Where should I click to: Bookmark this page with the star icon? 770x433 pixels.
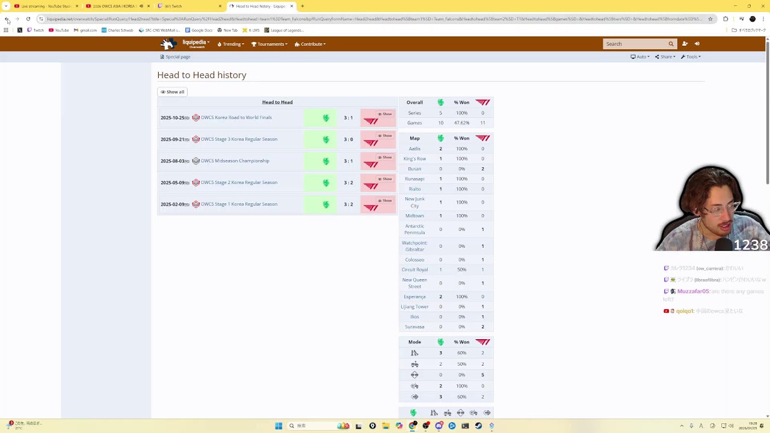pyautogui.click(x=710, y=19)
